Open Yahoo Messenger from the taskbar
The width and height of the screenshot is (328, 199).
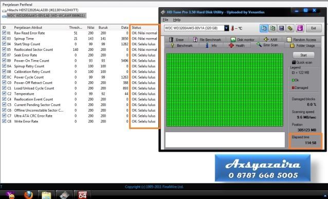click(10, 195)
